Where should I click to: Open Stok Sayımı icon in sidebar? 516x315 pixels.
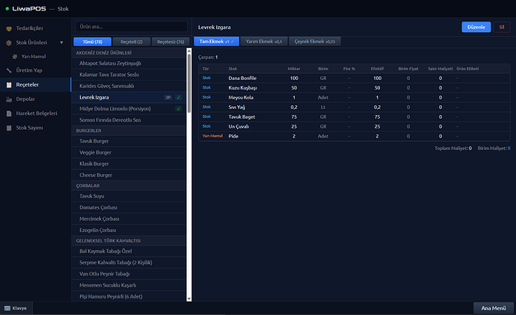pos(9,128)
